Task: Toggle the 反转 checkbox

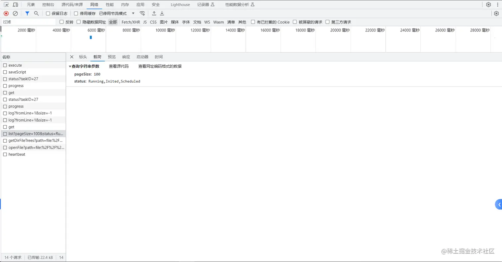Action: click(61, 22)
